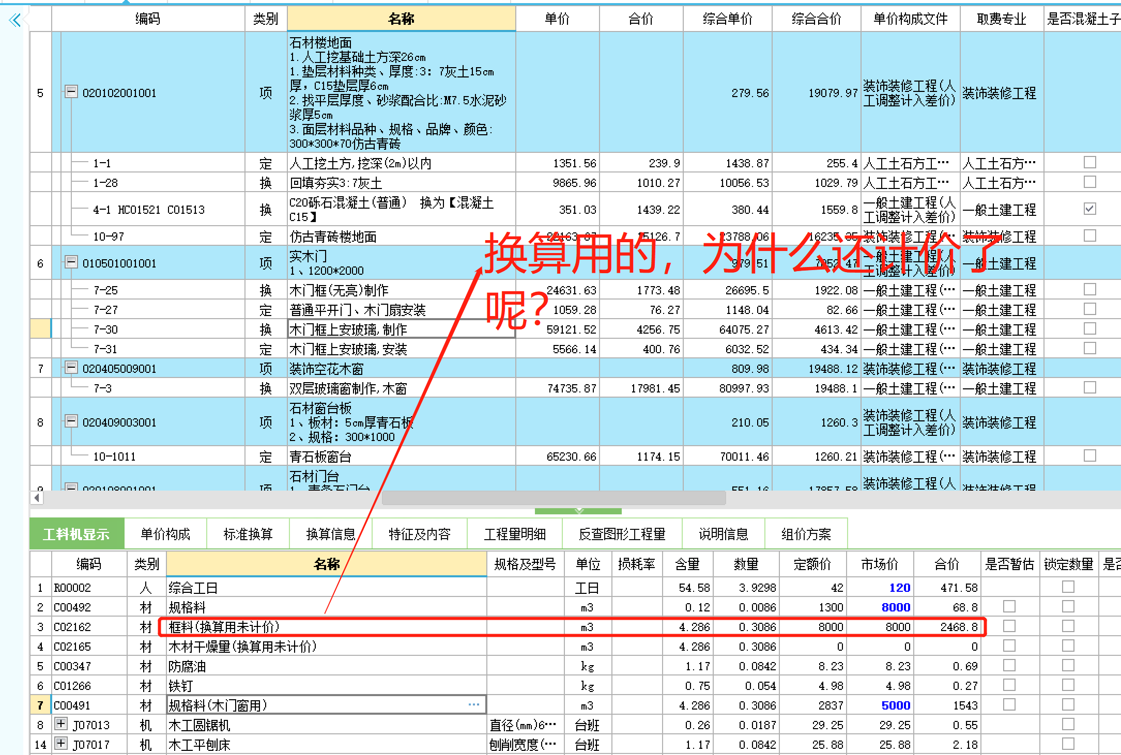The image size is (1121, 755).
Task: Toggle concrete checkbox for row 7-30
Action: [x=1090, y=329]
